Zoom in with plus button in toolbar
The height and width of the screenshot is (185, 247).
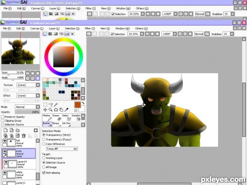[x=152, y=34]
